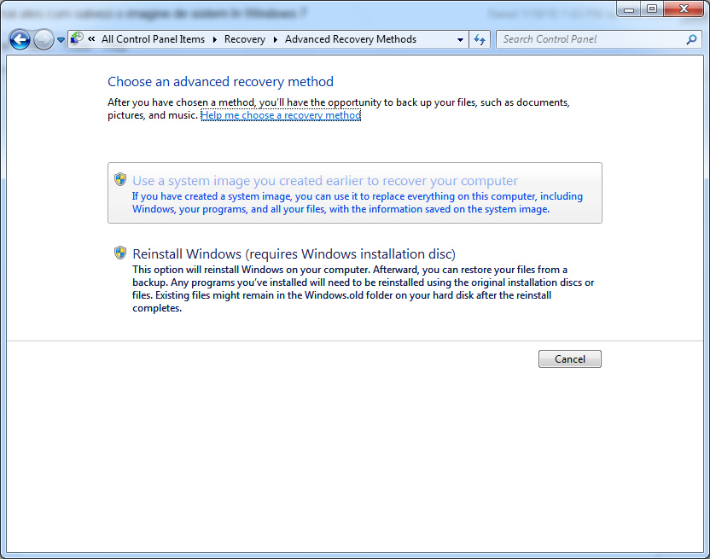Open Help me choose a recovery method
The image size is (710, 559).
point(281,115)
